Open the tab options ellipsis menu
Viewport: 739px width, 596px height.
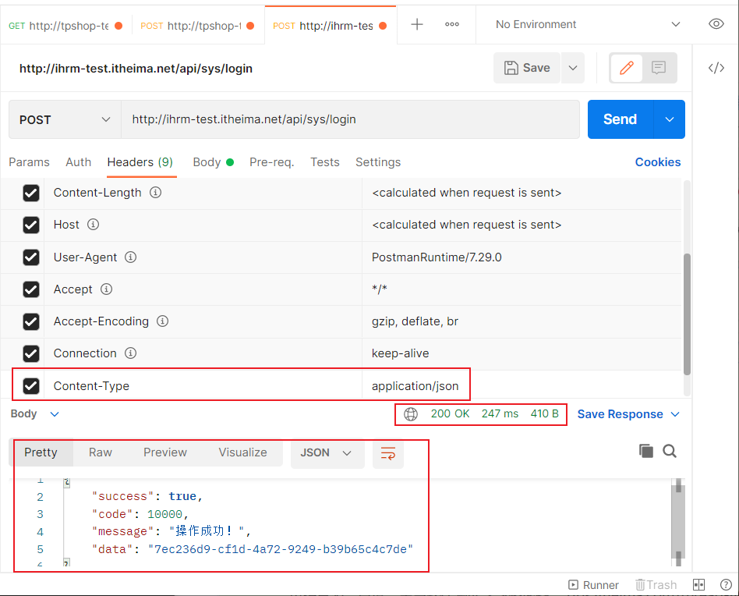click(452, 24)
